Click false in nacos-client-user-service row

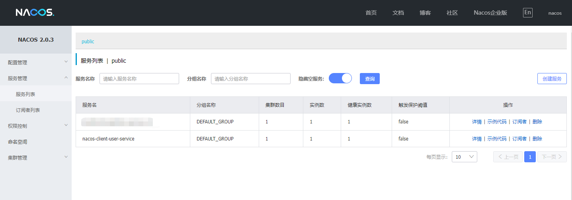(x=403, y=139)
